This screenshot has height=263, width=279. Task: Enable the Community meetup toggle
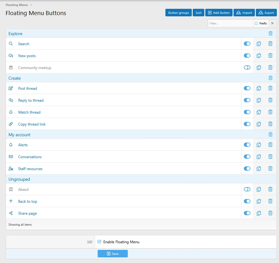(x=247, y=67)
